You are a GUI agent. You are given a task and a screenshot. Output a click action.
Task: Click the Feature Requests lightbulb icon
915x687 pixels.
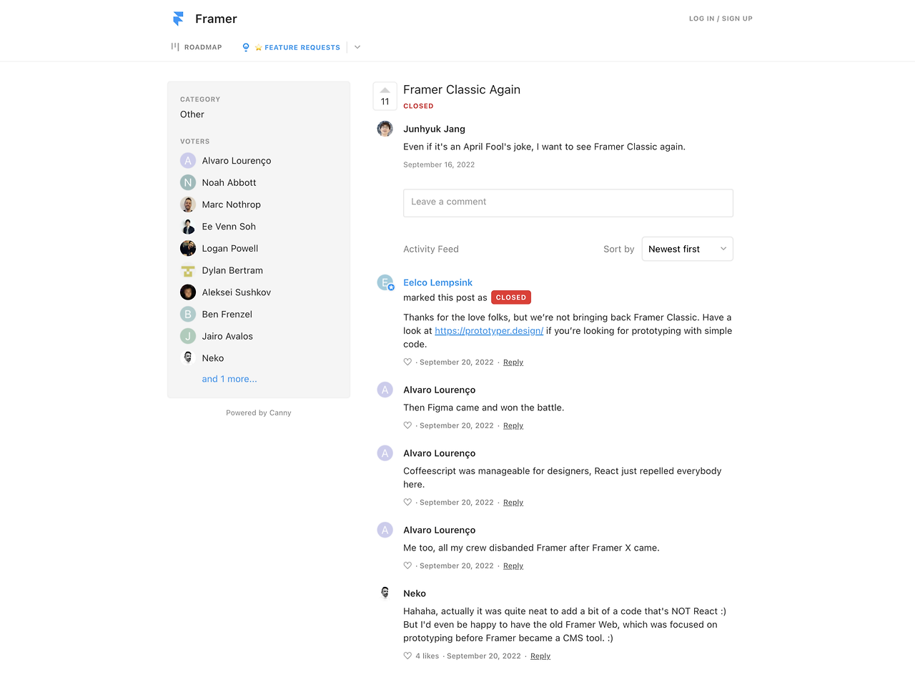246,47
